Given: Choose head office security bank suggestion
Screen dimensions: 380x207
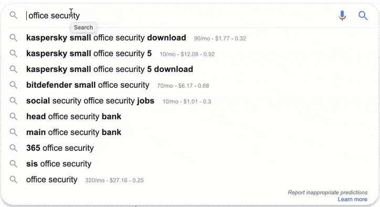Looking at the screenshot, I should [73, 117].
